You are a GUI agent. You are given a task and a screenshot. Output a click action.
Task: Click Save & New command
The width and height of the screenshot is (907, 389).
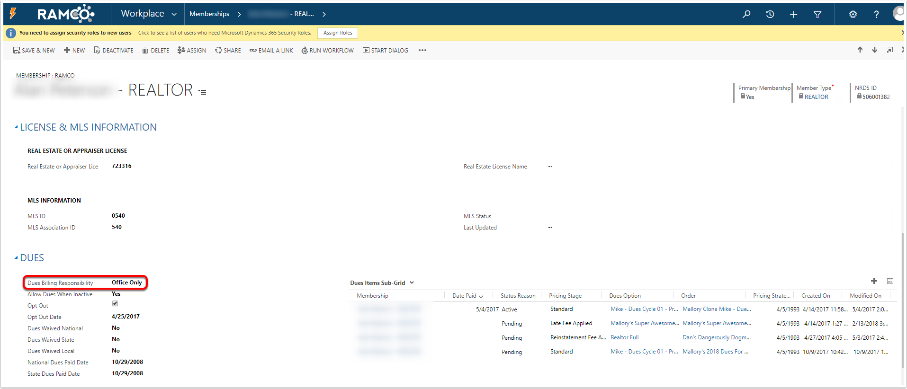(34, 50)
